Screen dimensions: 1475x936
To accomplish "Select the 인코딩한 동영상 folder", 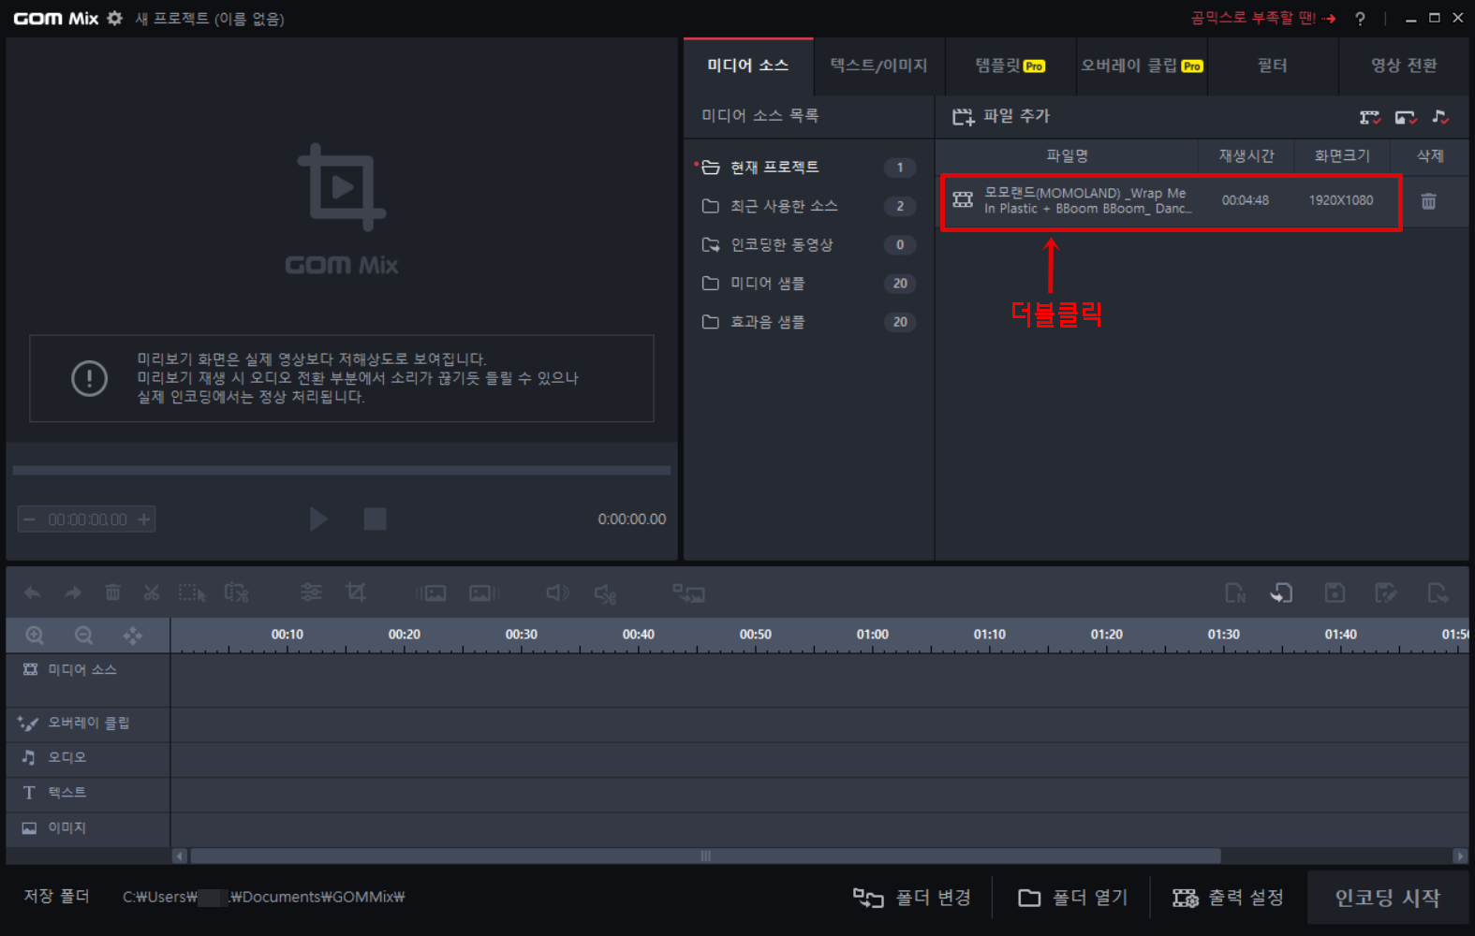I will [x=808, y=245].
